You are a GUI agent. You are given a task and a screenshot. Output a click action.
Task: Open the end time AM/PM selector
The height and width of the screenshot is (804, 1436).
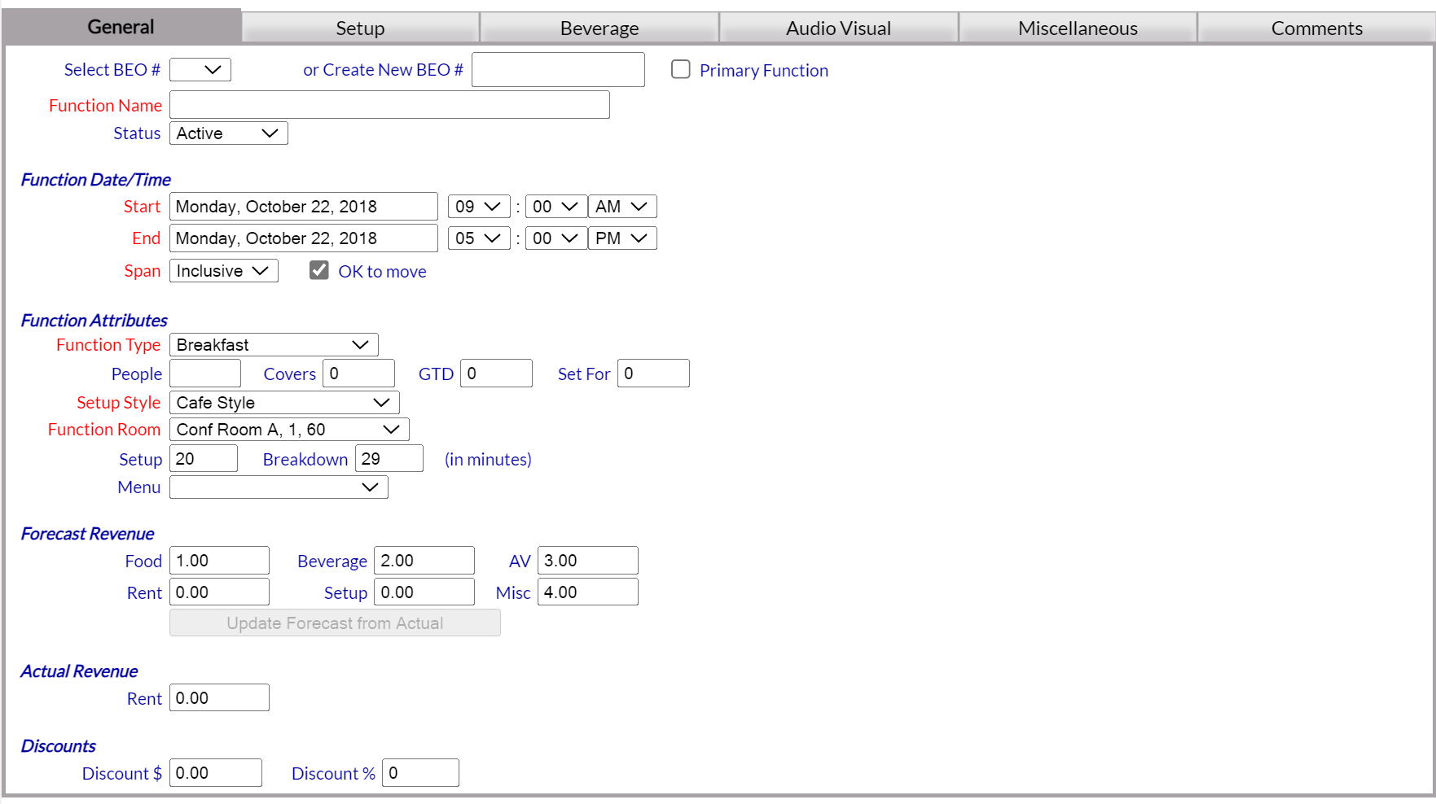tap(621, 238)
